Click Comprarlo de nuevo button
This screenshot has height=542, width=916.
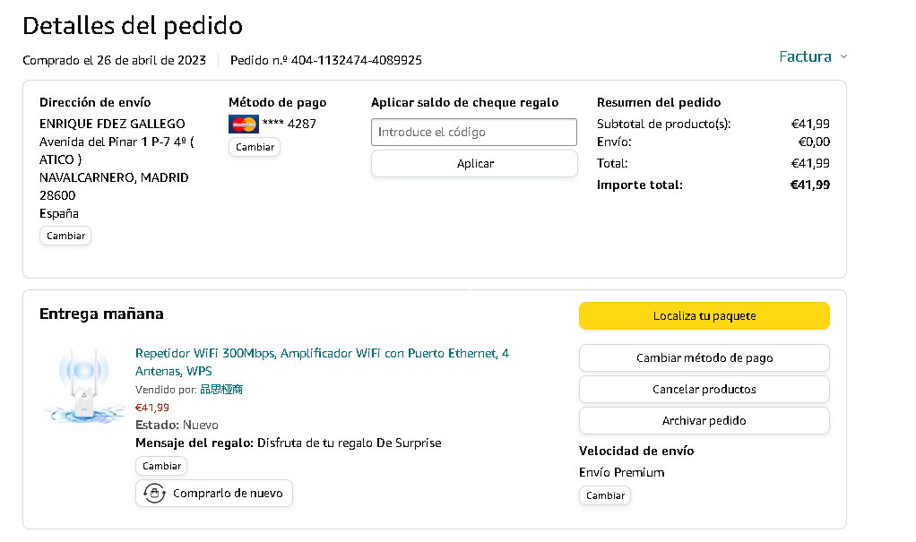click(214, 494)
